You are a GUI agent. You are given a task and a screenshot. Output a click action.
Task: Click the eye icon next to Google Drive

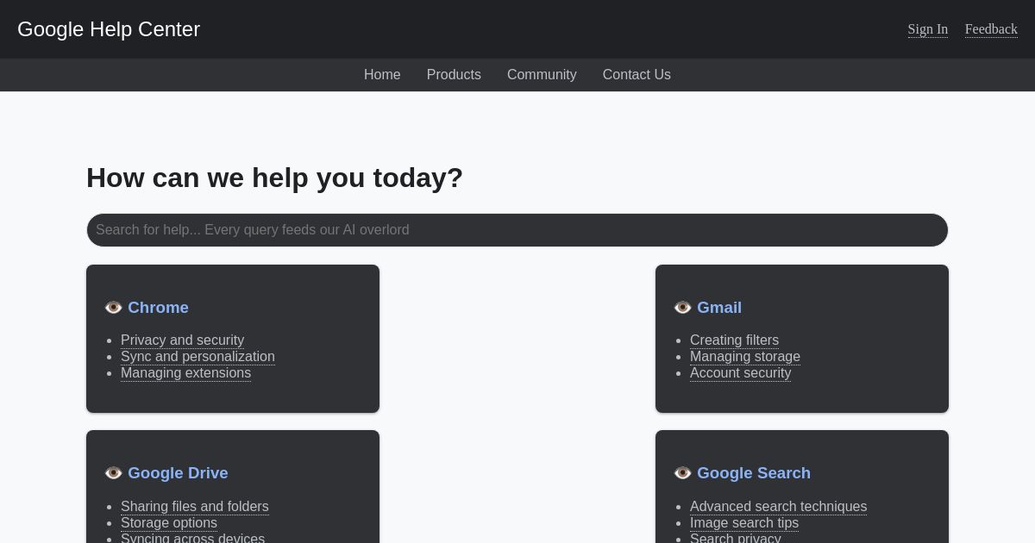(x=113, y=473)
